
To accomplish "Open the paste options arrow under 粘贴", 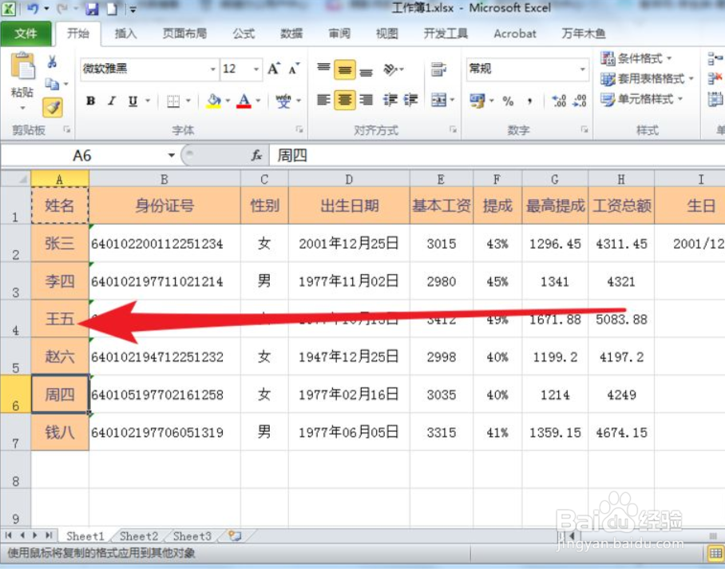I will tap(22, 108).
